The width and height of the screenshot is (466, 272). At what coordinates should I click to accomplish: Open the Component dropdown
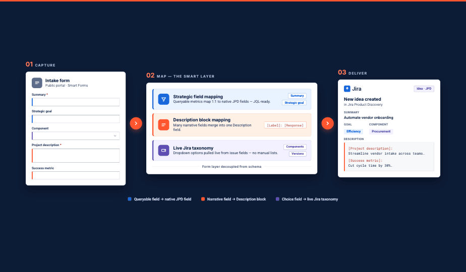76,135
